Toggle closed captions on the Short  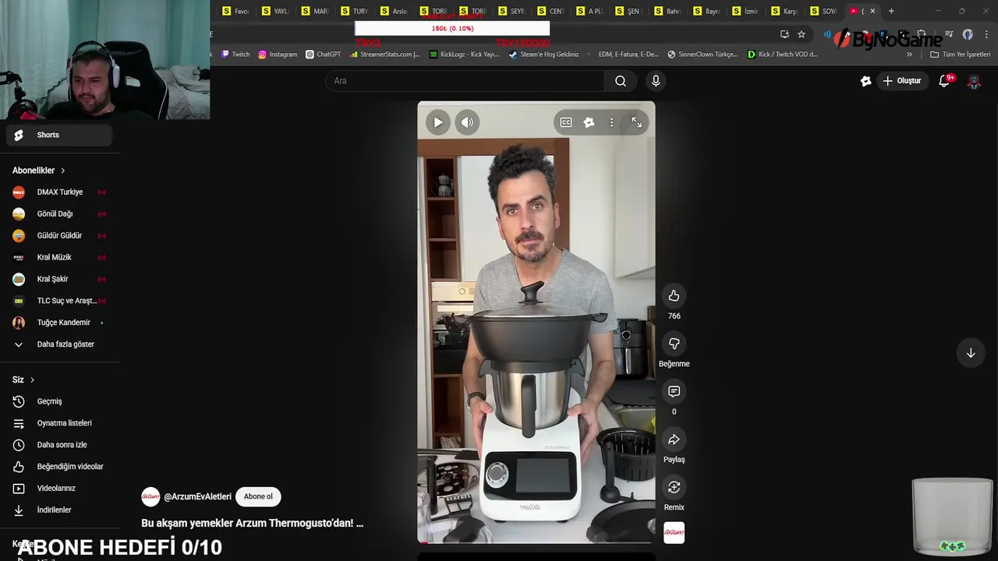[566, 122]
